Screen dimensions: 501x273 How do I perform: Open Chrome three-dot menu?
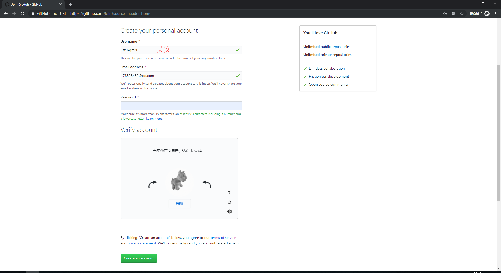(495, 14)
